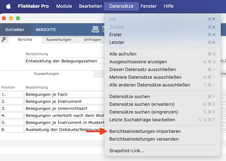
Task: Click the printer icon in toolbar
Action: (x=95, y=30)
